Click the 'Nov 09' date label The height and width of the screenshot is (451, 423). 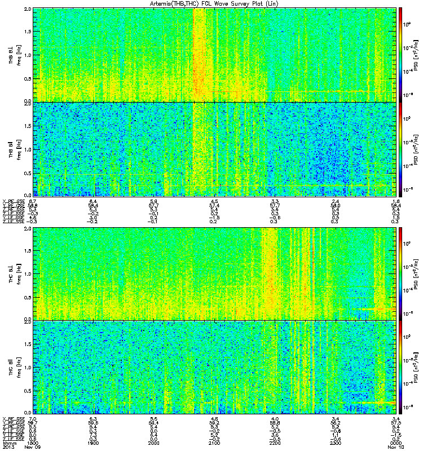pyautogui.click(x=33, y=447)
